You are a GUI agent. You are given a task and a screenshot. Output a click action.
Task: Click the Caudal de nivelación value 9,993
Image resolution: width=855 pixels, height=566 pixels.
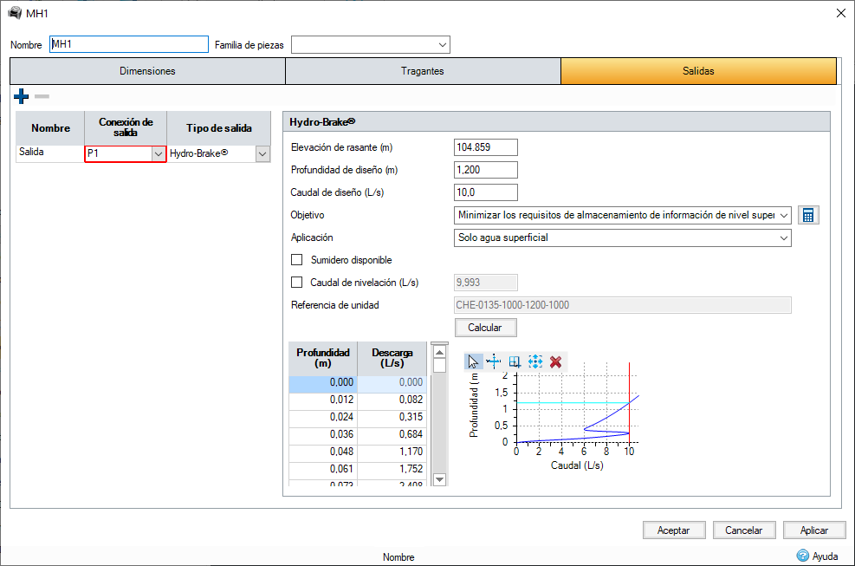coord(486,283)
